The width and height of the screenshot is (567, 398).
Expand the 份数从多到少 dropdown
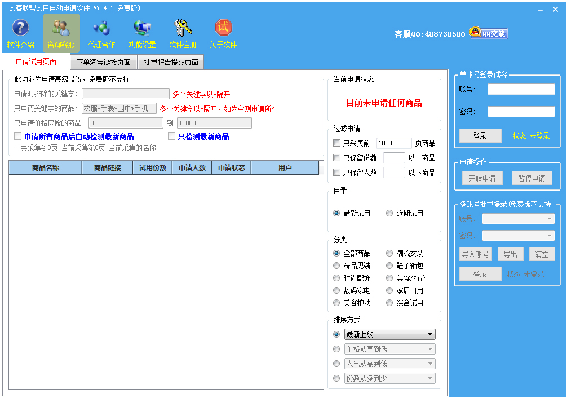[x=390, y=378]
